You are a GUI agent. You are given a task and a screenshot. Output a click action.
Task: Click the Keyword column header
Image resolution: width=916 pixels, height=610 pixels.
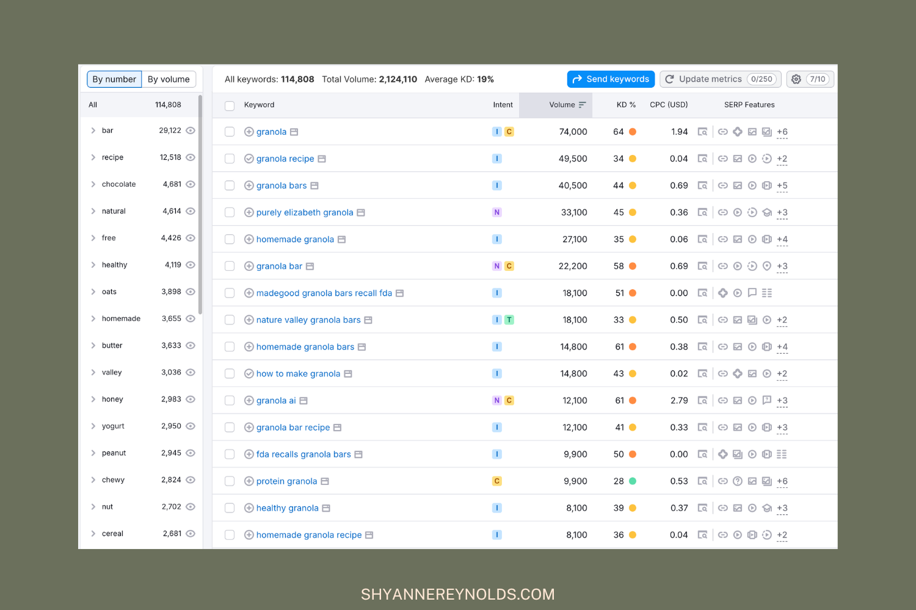click(259, 105)
